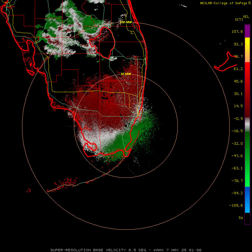
Task: Click the 76.7 value on the velocity scale
Action: pyautogui.click(x=238, y=56)
